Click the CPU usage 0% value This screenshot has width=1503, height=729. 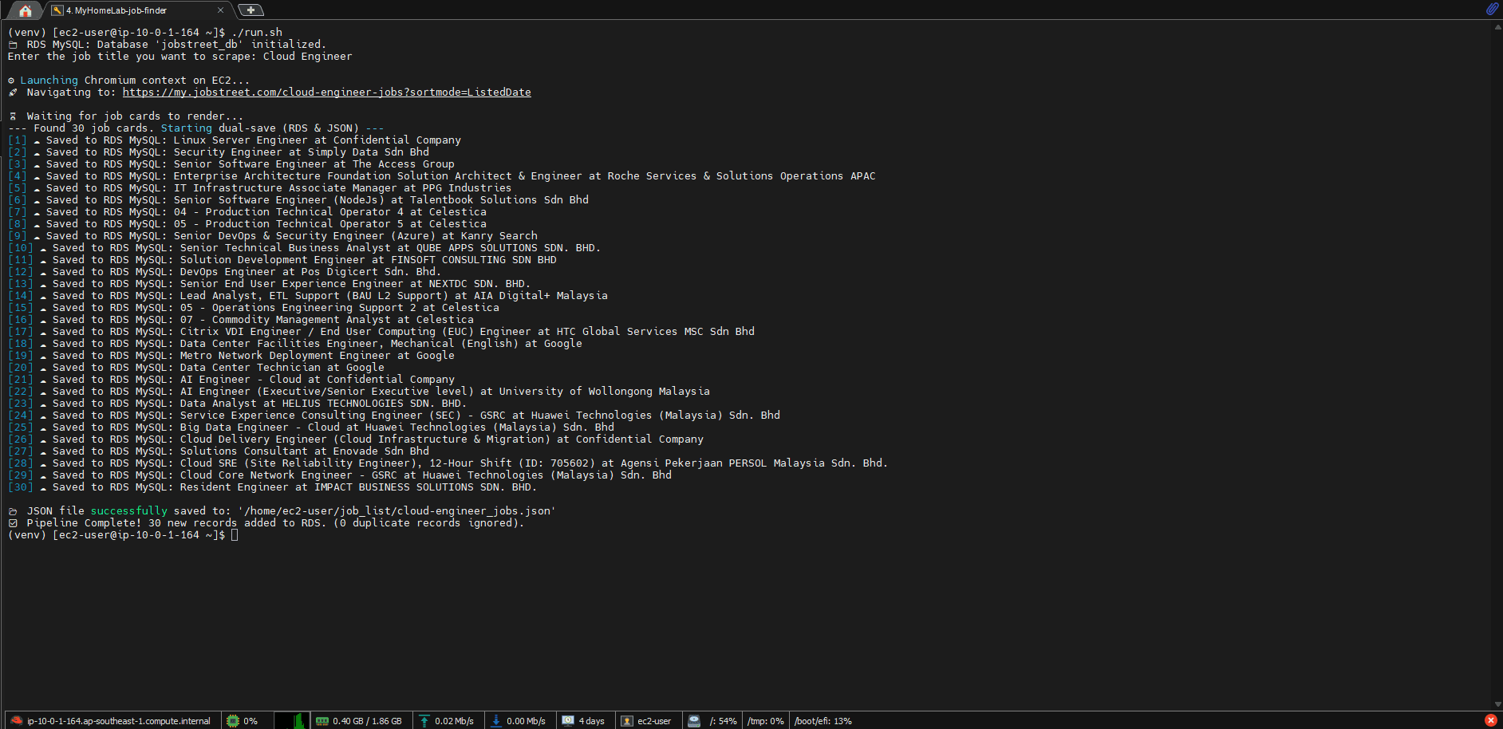250,721
